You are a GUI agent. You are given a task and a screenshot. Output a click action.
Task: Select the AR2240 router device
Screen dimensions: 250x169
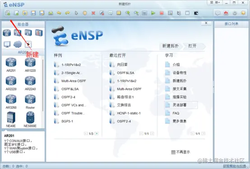click(30, 83)
